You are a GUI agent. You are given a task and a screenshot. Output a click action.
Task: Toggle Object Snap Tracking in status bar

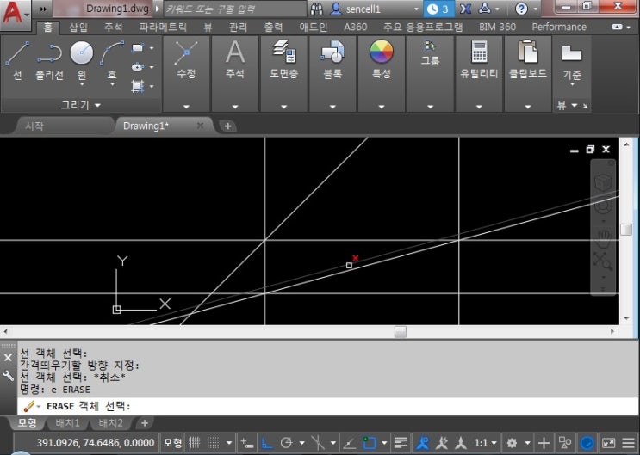[x=350, y=443]
